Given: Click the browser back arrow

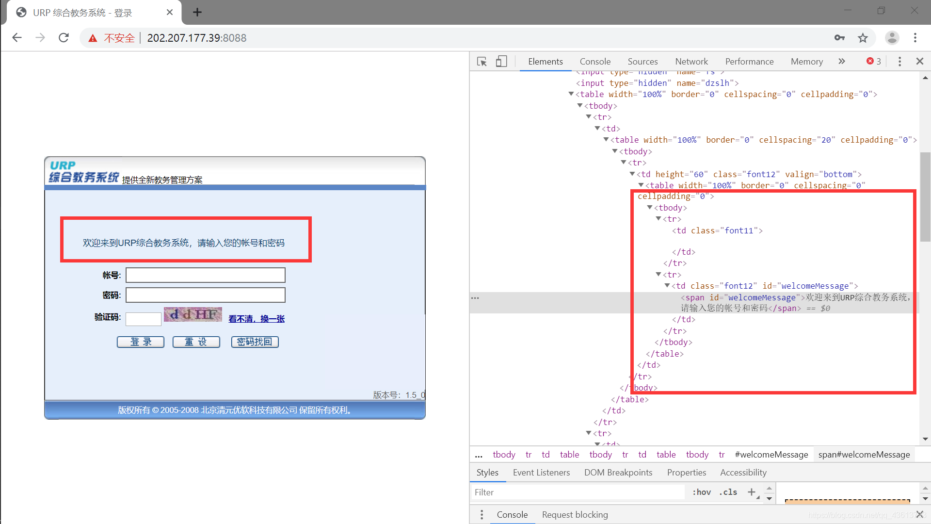Looking at the screenshot, I should (17, 38).
